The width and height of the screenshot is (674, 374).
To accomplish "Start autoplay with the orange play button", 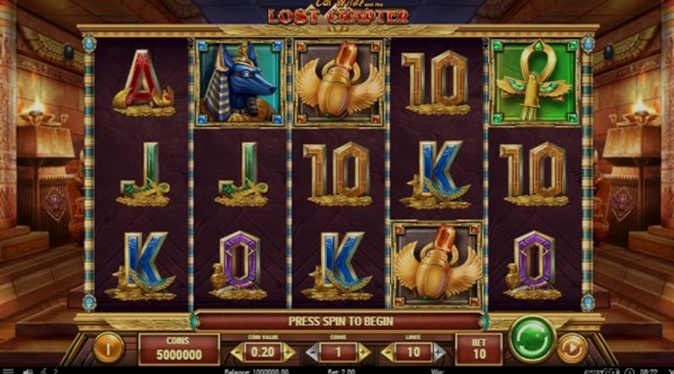I will pos(572,348).
